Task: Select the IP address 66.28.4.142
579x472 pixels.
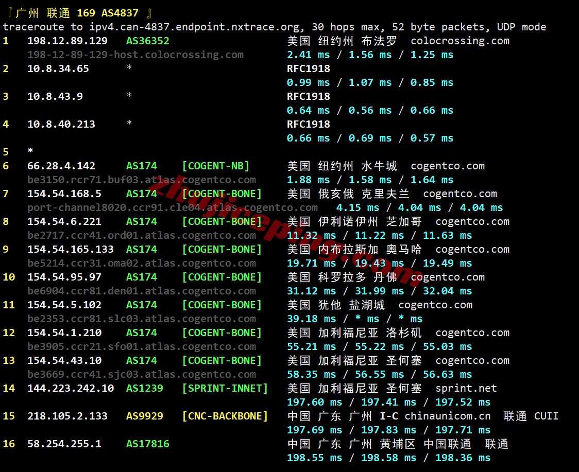Action: pos(61,166)
